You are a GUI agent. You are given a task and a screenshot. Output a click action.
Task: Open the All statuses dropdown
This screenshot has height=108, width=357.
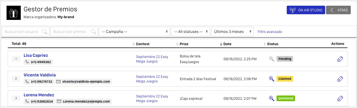pyautogui.click(x=191, y=32)
